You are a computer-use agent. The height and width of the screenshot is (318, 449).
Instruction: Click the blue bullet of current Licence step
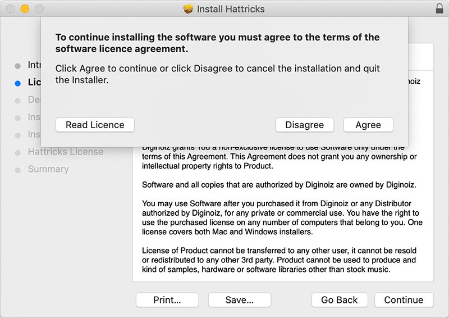17,83
